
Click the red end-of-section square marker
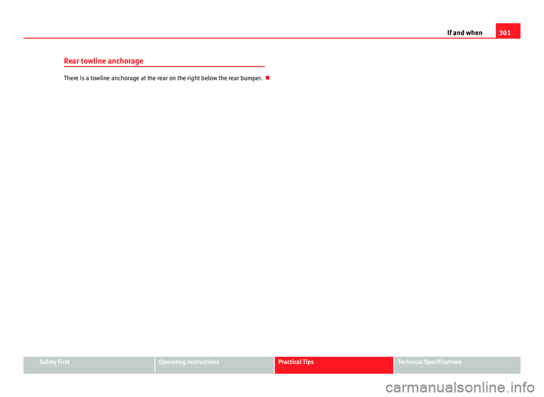(267, 78)
